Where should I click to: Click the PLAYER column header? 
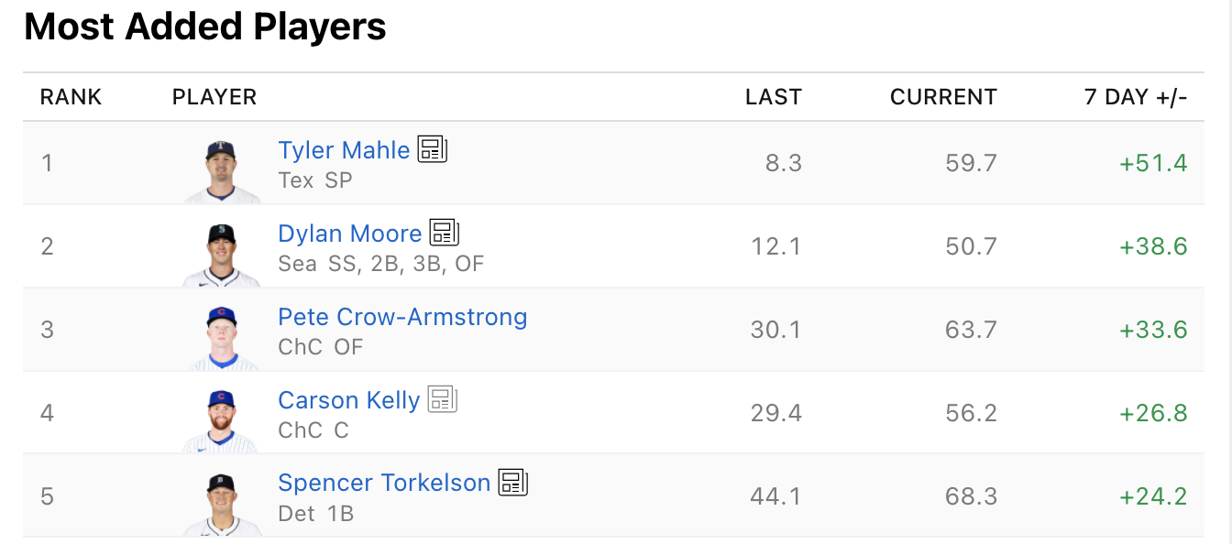pyautogui.click(x=214, y=97)
